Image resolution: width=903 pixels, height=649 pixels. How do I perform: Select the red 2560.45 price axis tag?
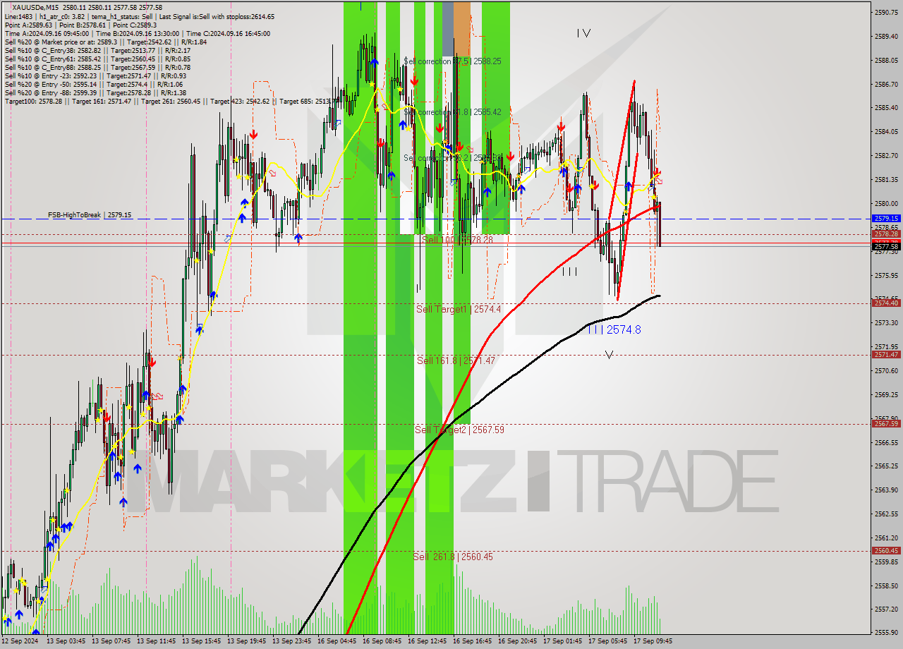click(886, 551)
